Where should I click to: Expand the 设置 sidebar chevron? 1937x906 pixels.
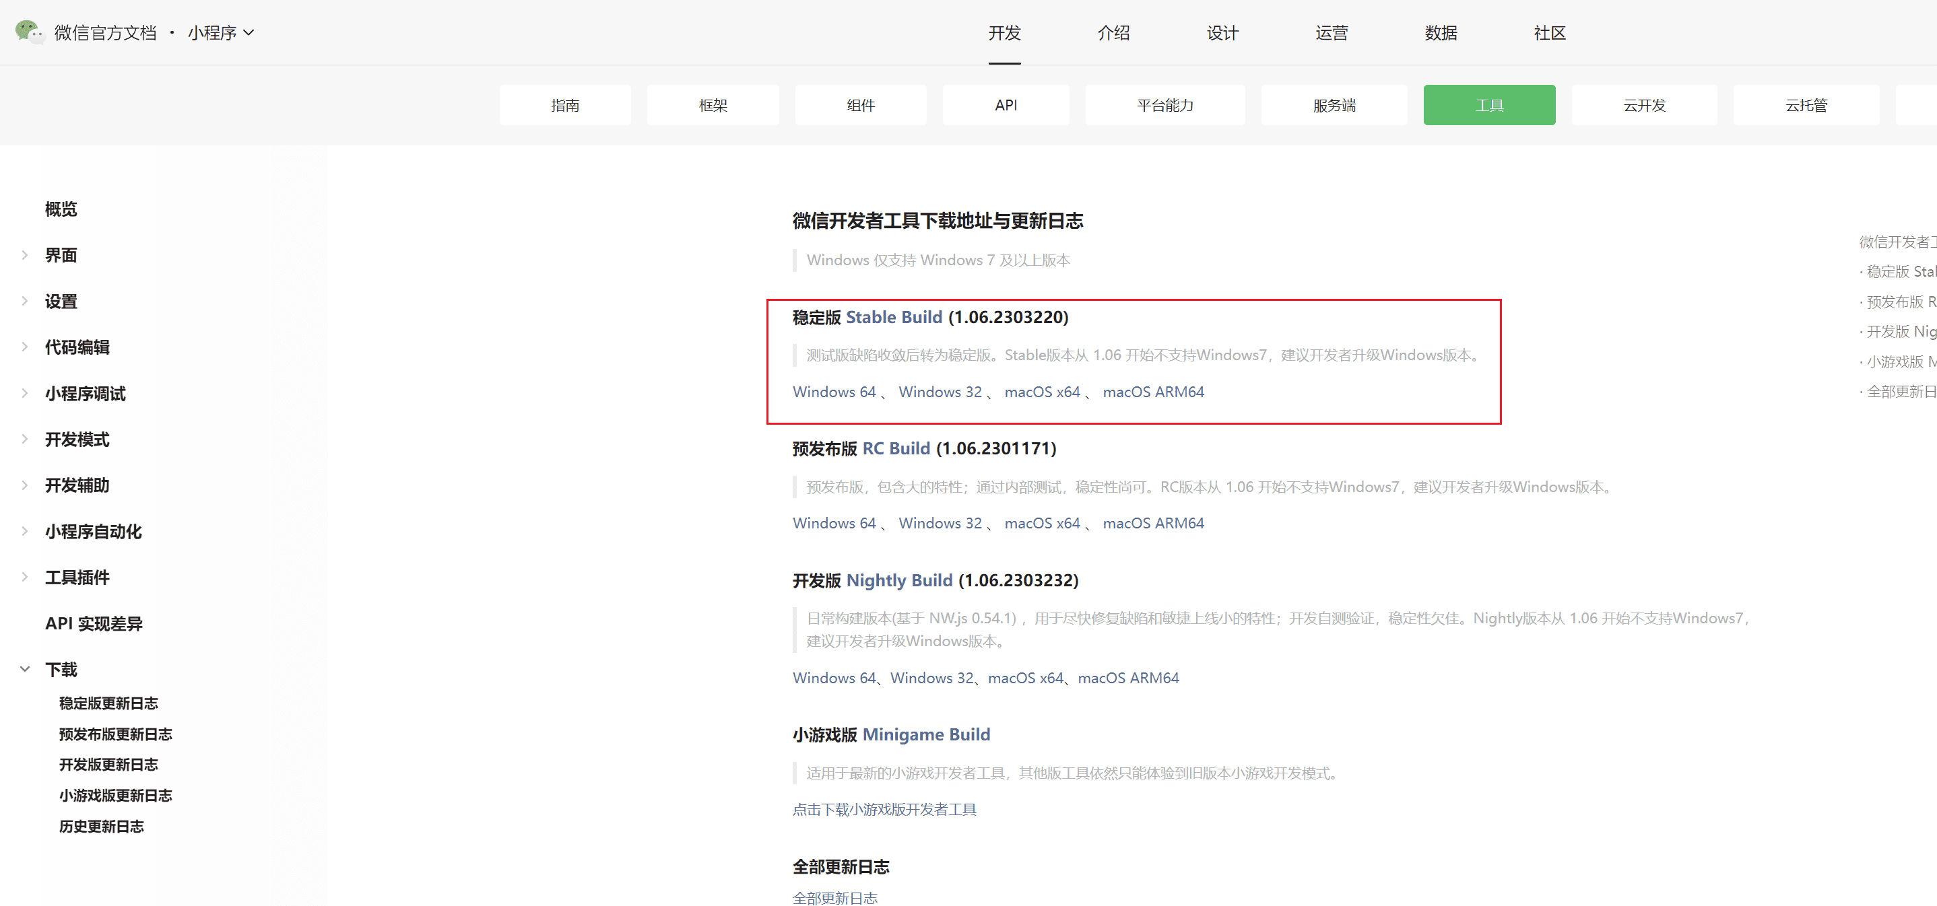[25, 302]
